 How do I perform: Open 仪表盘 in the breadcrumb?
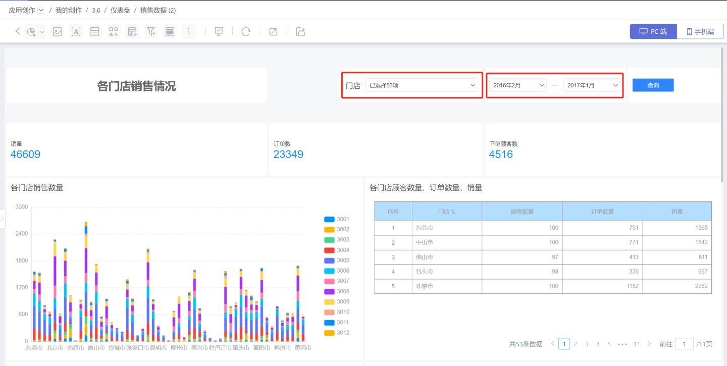120,10
